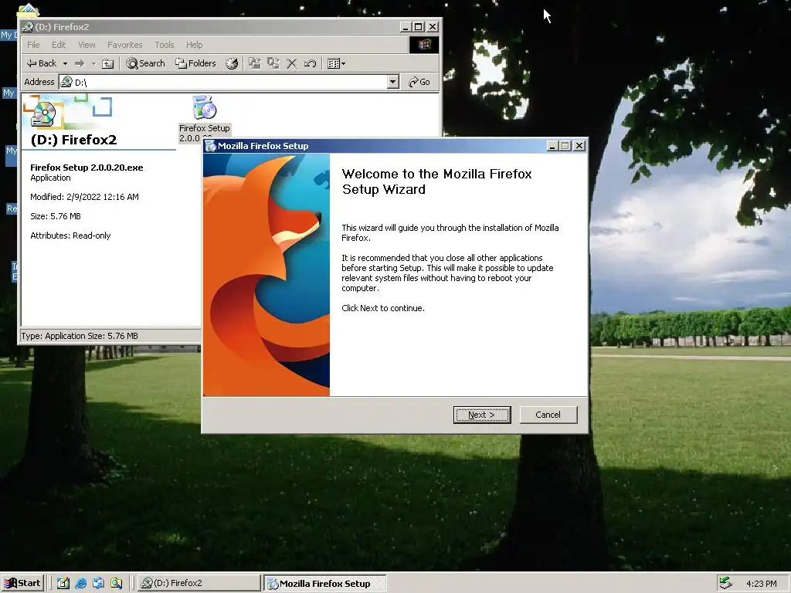
Task: Expand the Address bar dropdown arrow
Action: (393, 82)
